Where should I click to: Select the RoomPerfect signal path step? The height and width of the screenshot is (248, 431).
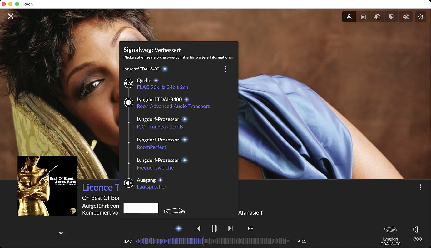pyautogui.click(x=151, y=147)
